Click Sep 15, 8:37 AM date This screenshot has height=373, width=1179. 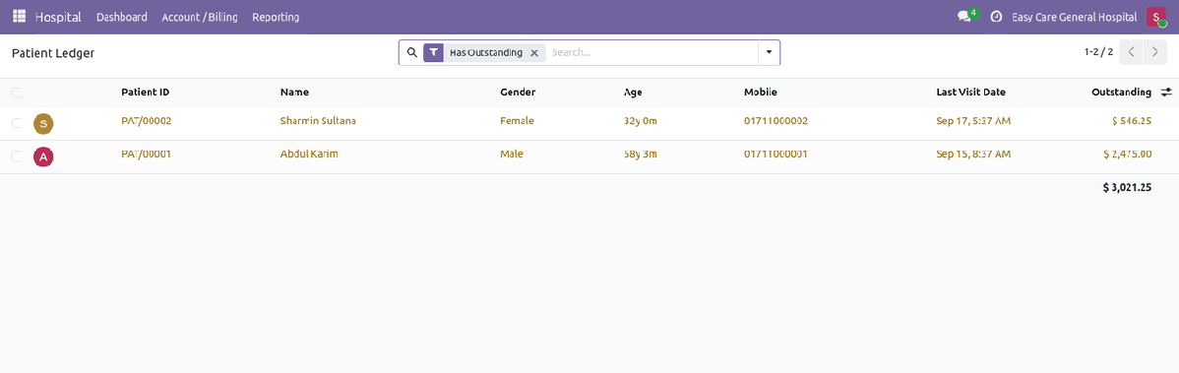(x=973, y=155)
